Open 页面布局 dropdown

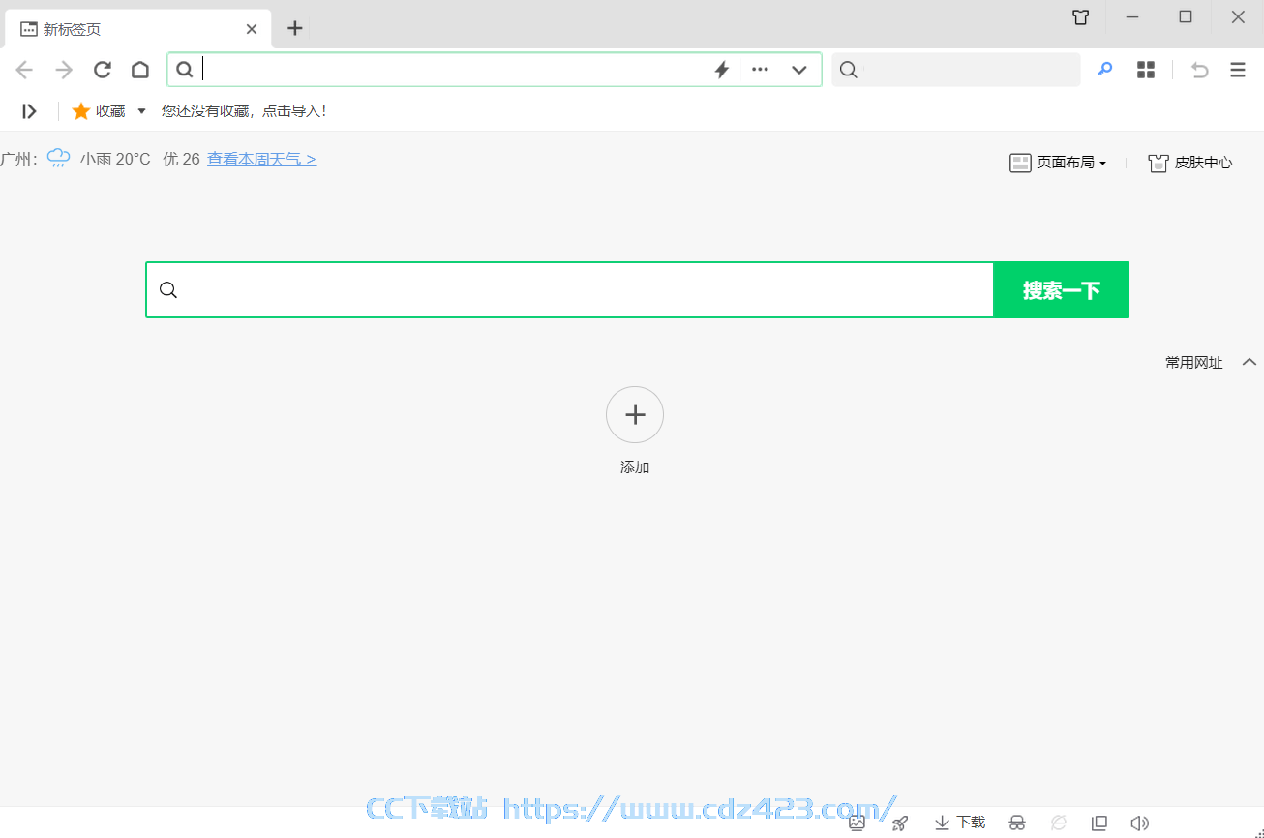tap(1058, 163)
